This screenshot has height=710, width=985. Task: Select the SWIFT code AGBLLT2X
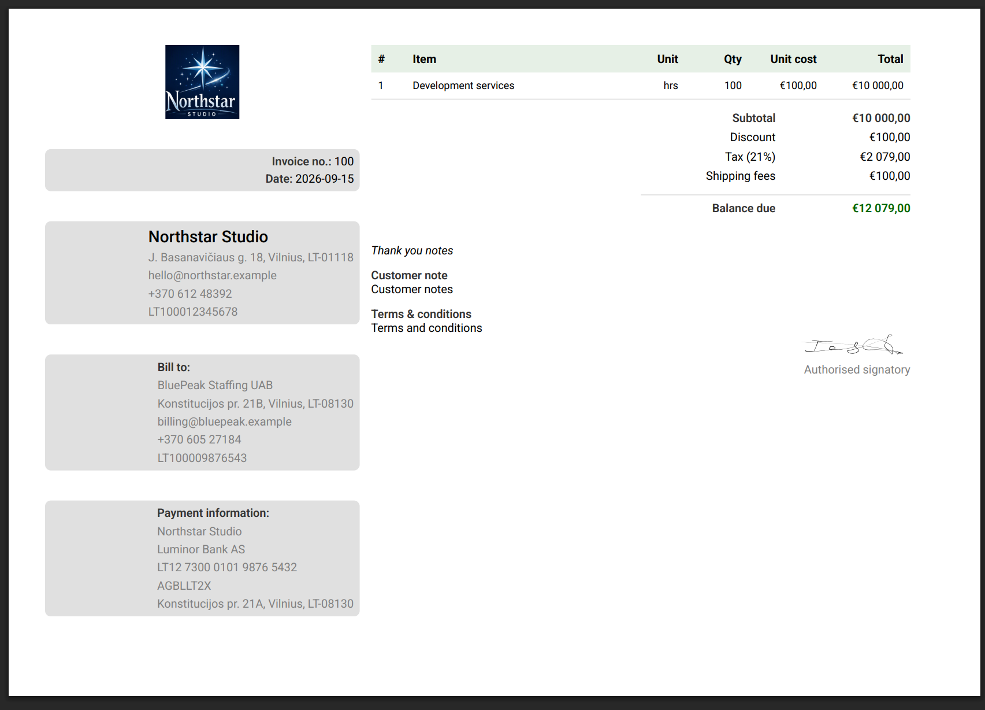point(184,586)
